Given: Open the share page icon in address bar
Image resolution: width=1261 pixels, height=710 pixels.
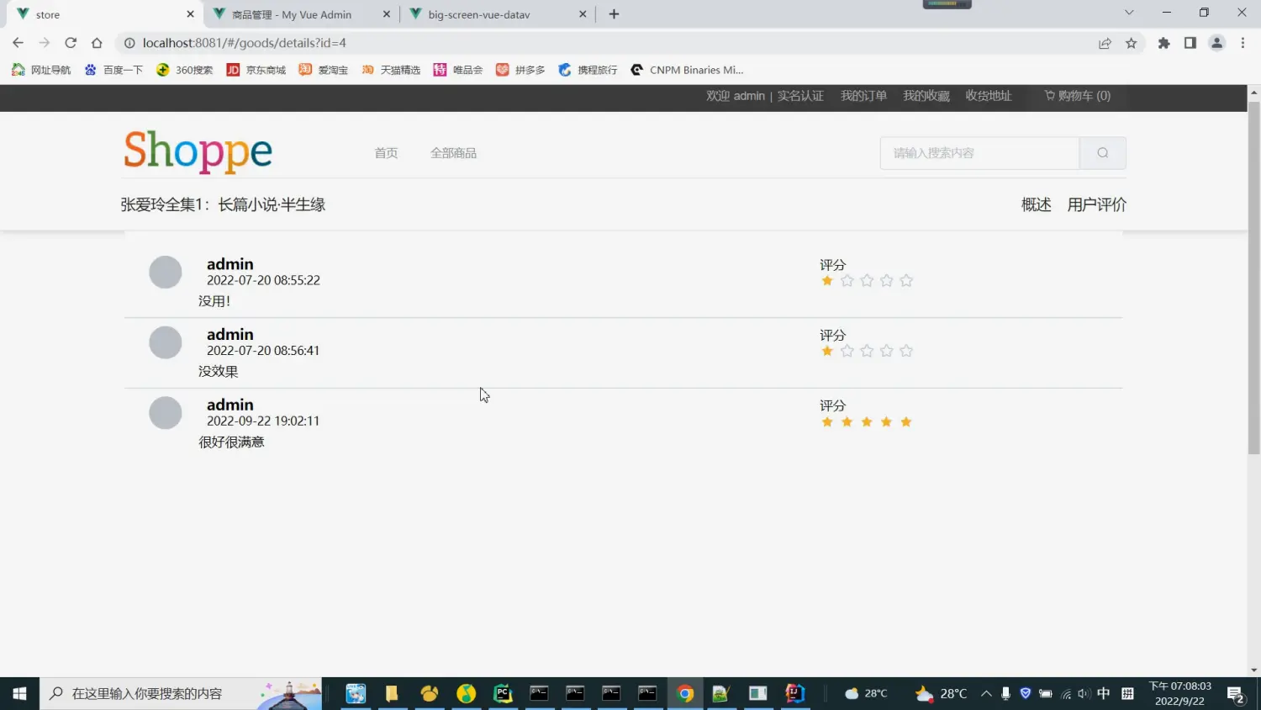Looking at the screenshot, I should pos(1105,43).
